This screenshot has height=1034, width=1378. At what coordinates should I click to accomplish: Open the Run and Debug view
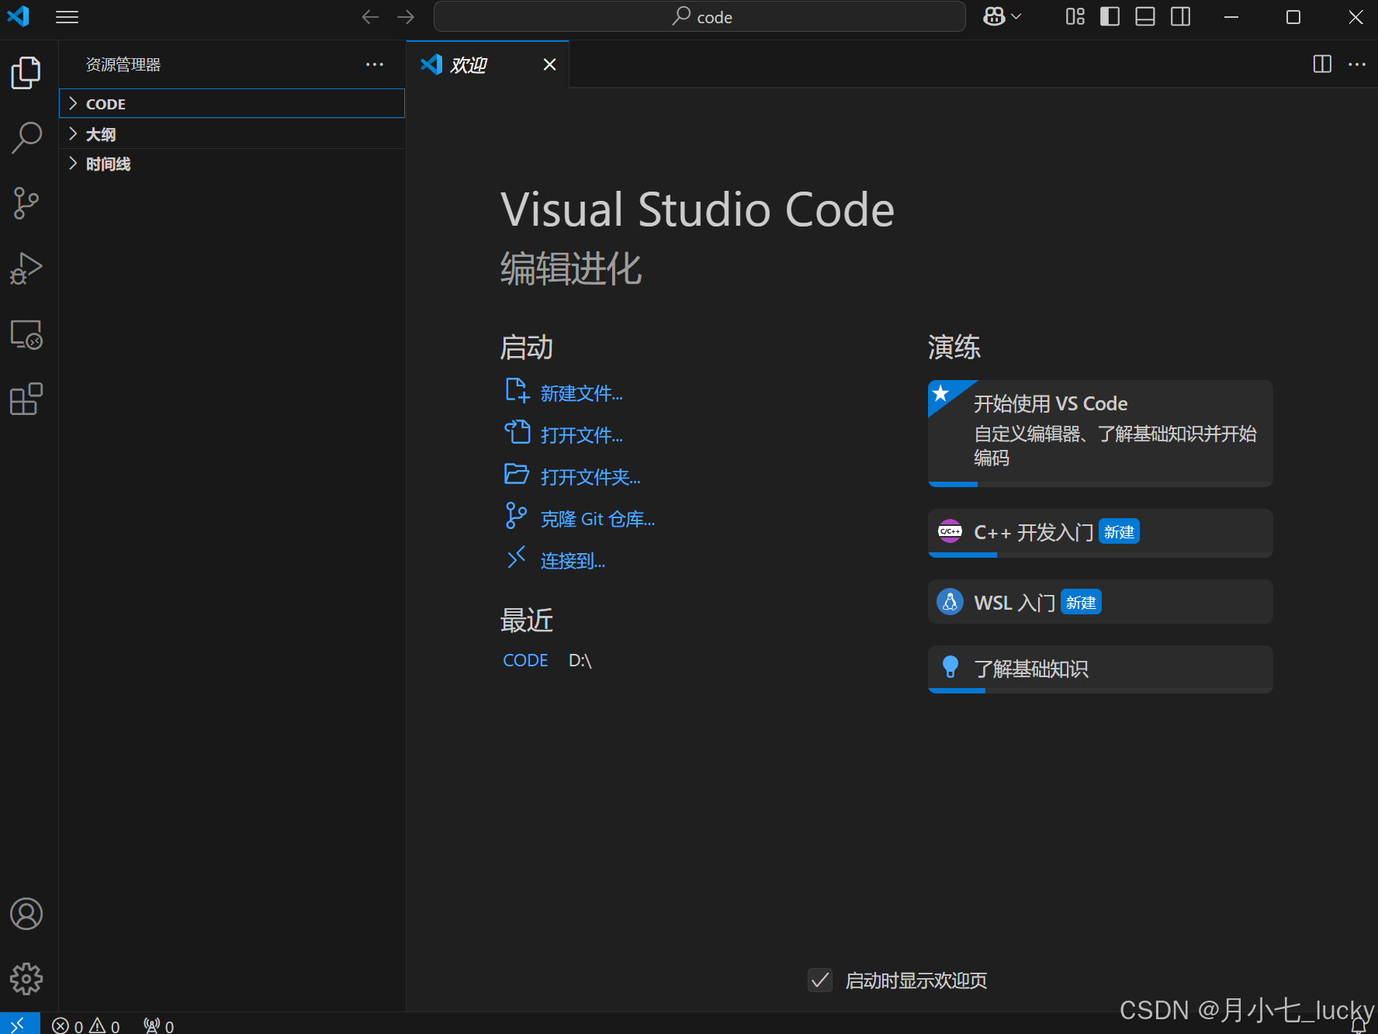26,268
